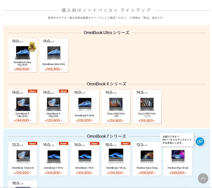Click the 14.0インチ size label on Envy x360 14-fc
Image resolution: width=212 pixels, height=188 pixels.
pyautogui.click(x=142, y=93)
